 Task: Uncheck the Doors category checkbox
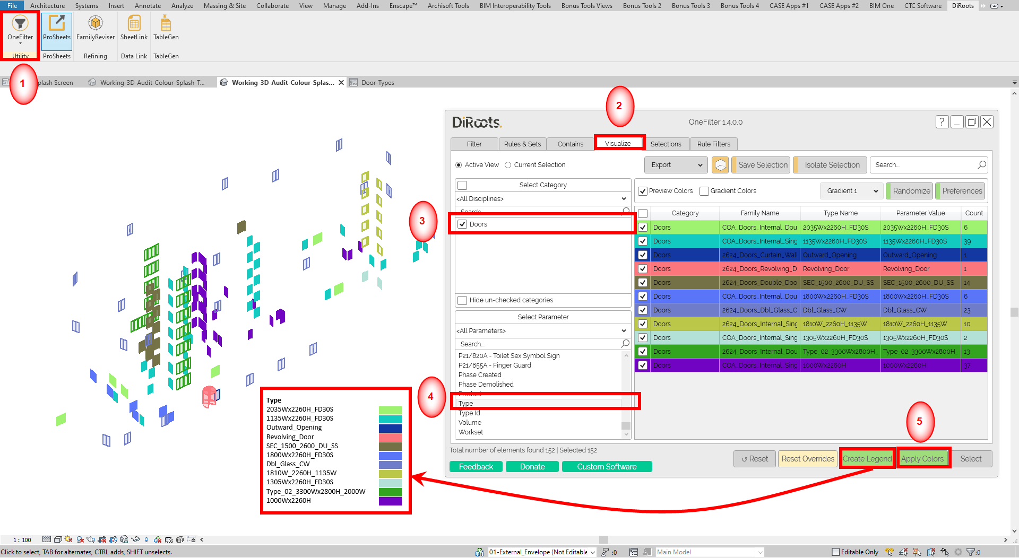tap(462, 224)
